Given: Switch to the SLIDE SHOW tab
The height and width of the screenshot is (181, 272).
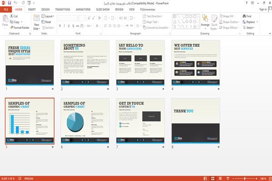Looking at the screenshot, I should tap(103, 10).
